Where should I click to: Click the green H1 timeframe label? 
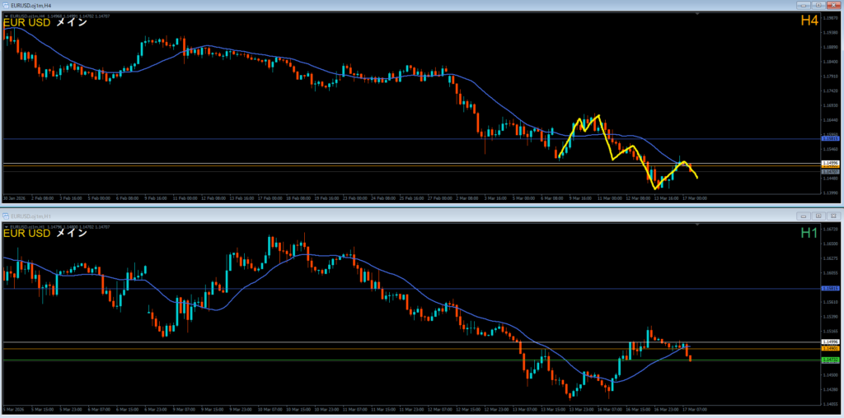pyautogui.click(x=809, y=233)
